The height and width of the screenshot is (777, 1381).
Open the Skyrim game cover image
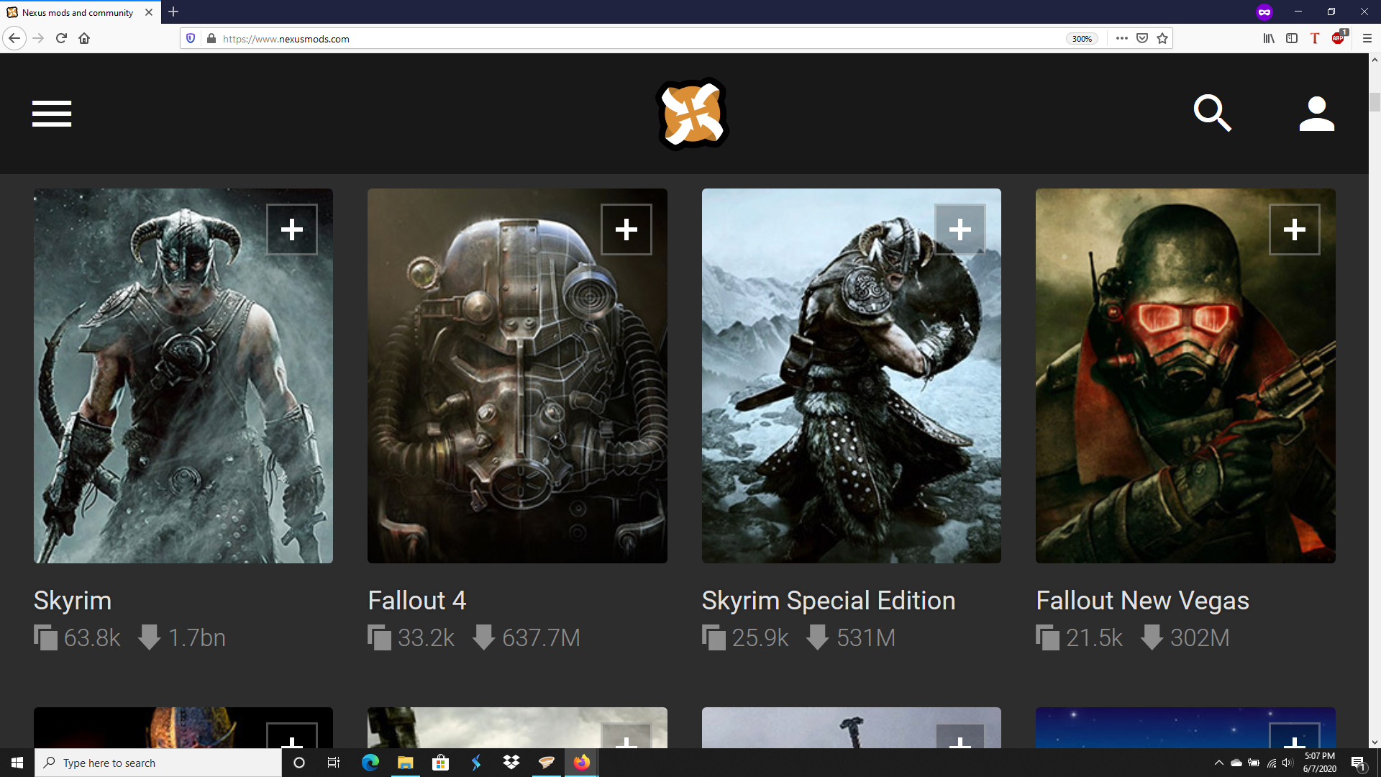pos(183,376)
